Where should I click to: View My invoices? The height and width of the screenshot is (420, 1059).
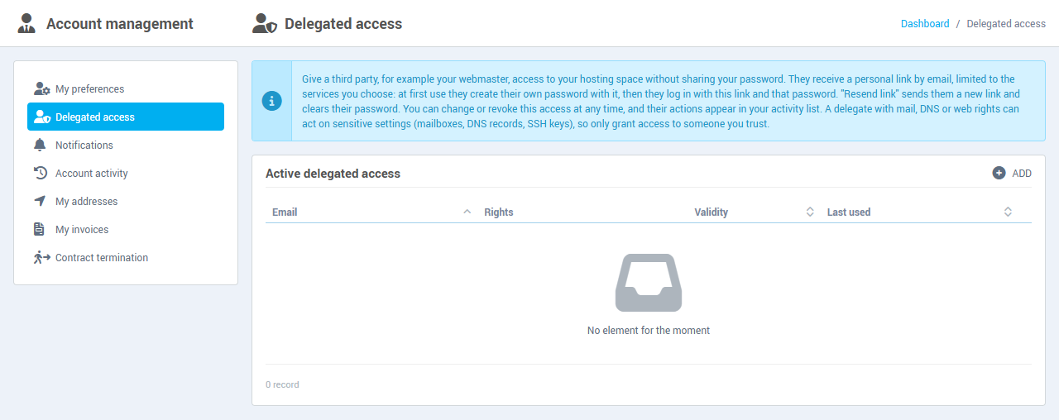click(x=126, y=230)
